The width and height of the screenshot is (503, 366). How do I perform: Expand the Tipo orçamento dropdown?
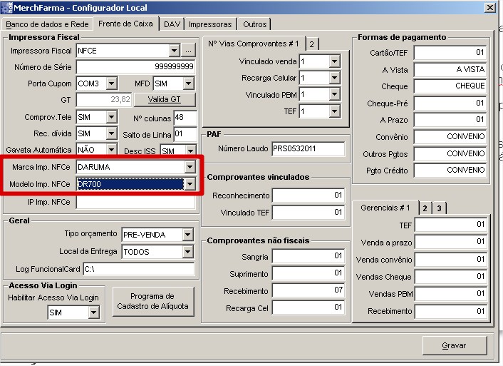pos(188,235)
